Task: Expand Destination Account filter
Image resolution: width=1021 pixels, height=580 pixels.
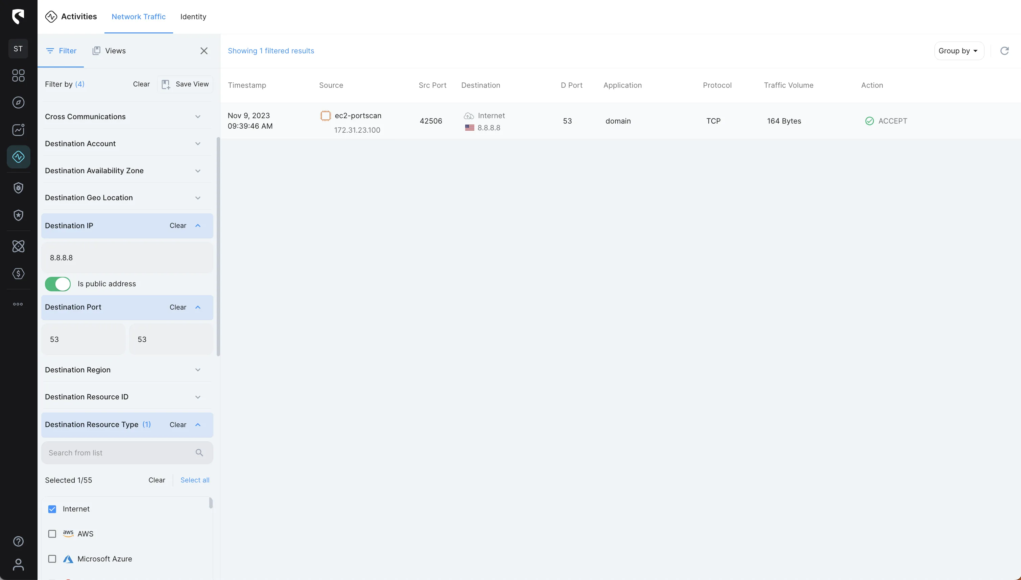Action: [198, 143]
